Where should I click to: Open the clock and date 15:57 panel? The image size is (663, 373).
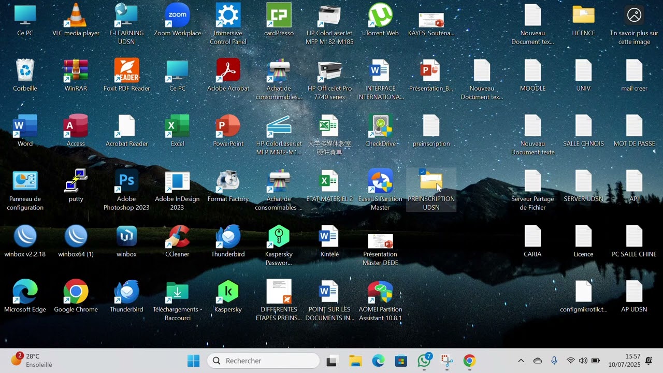point(625,361)
